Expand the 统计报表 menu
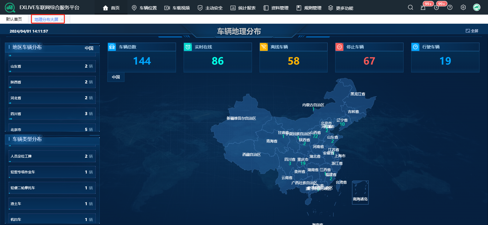Viewport: 488px width, 225px height. coord(243,8)
